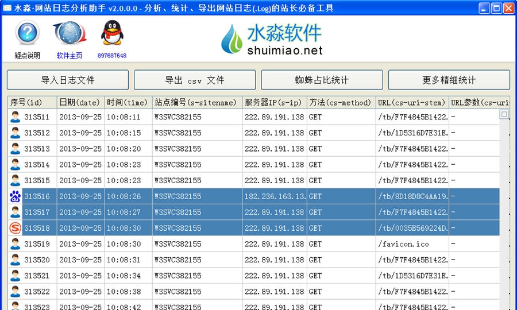
Task: Click time cell 10:08:11
Action: (x=128, y=117)
